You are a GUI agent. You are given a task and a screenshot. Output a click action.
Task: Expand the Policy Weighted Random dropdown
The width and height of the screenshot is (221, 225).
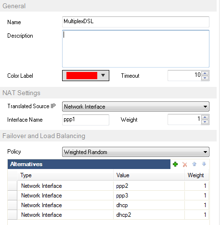tap(136, 152)
